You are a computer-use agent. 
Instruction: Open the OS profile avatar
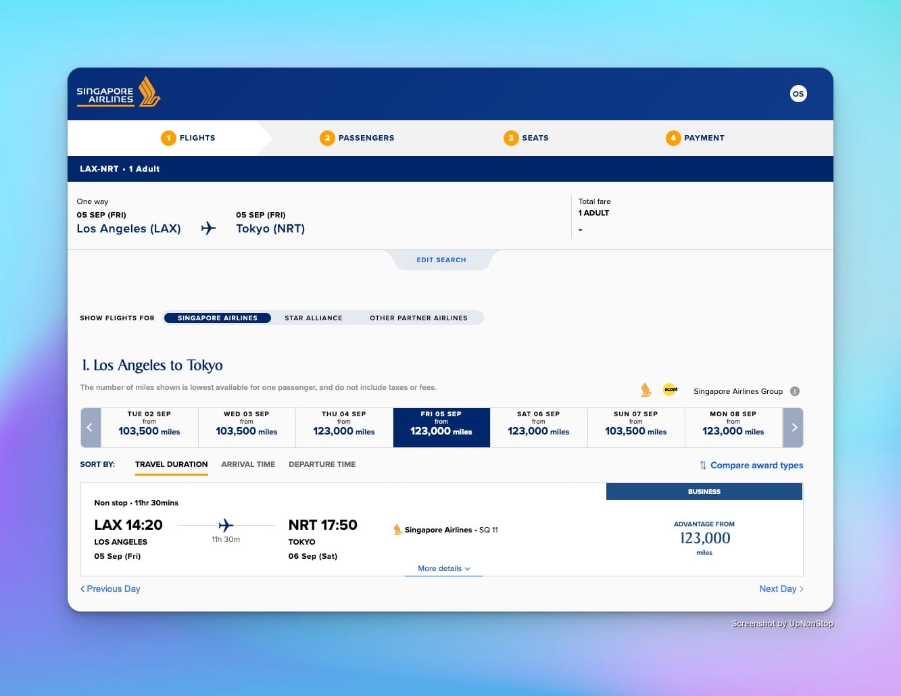(x=798, y=94)
